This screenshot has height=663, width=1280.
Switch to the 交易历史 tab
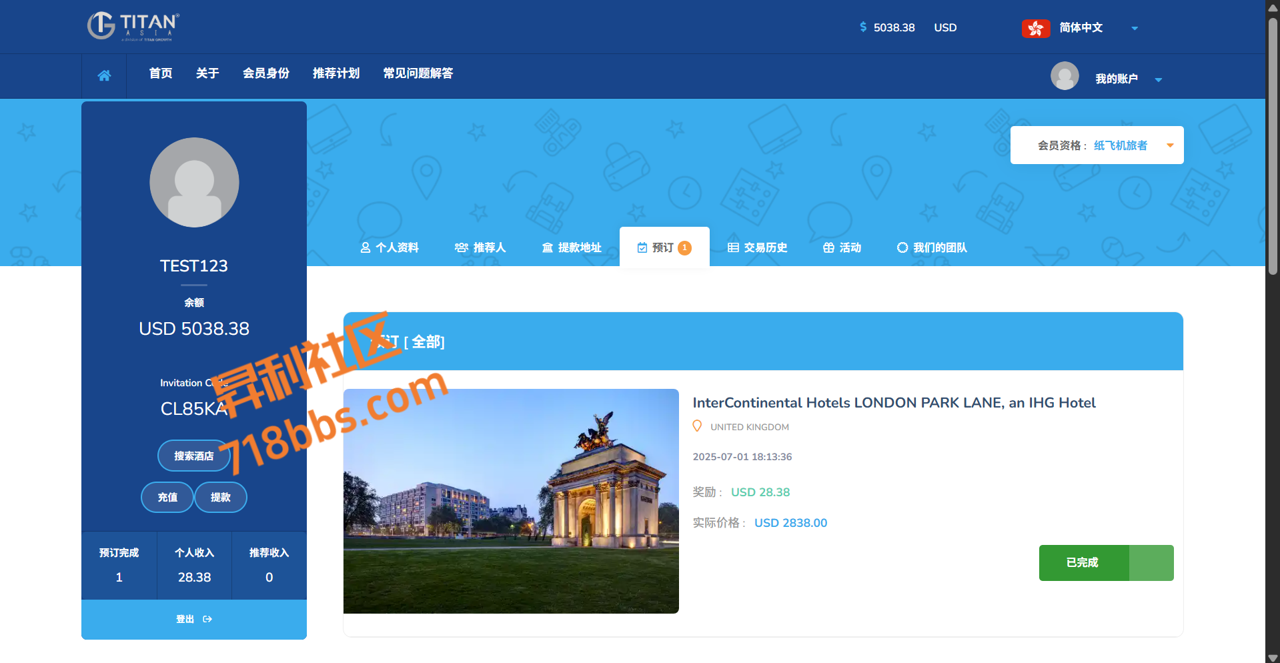tap(757, 247)
